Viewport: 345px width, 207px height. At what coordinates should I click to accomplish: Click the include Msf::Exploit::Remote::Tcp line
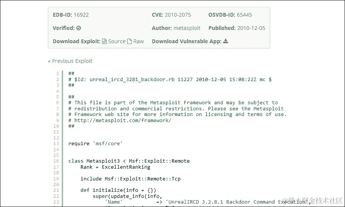click(x=131, y=179)
